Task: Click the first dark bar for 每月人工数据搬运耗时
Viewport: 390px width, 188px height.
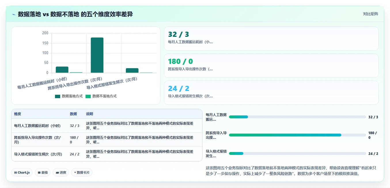Action: [62, 70]
